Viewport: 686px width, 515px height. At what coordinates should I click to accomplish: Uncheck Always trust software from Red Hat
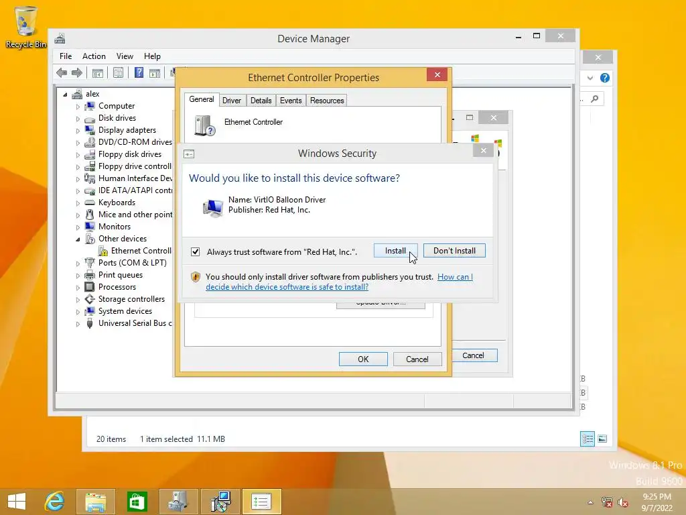point(195,252)
